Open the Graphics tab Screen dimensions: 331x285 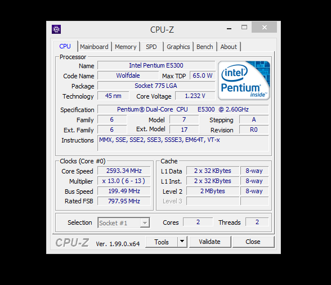tap(178, 47)
